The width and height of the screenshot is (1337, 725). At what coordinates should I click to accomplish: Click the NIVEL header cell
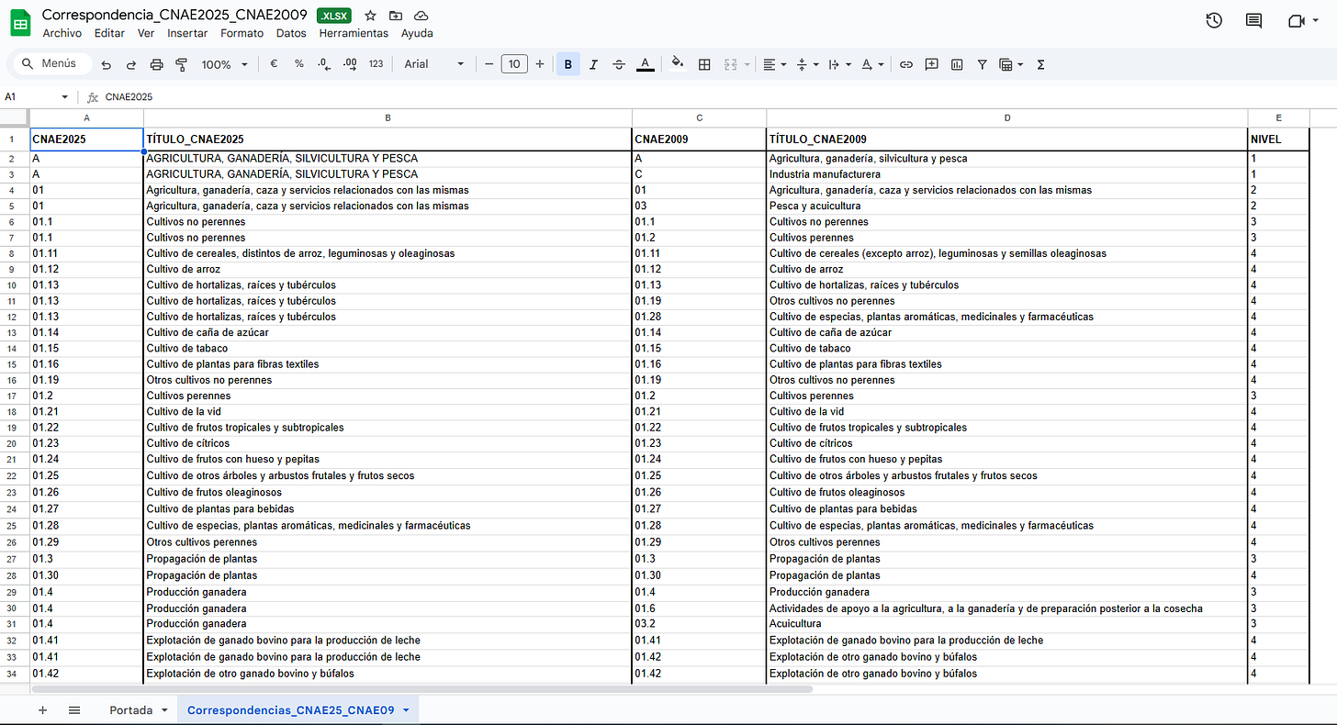[1278, 139]
